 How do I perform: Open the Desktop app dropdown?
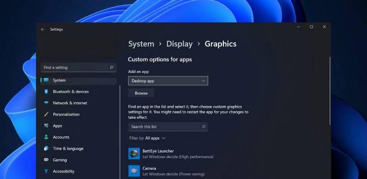168,81
